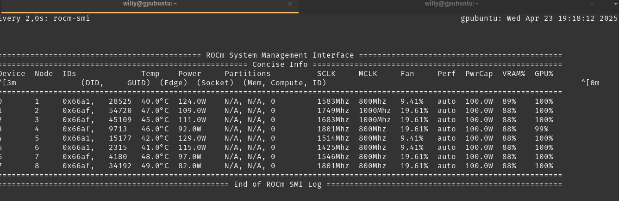
Task: Close the inactive second terminal tab
Action: point(592,4)
